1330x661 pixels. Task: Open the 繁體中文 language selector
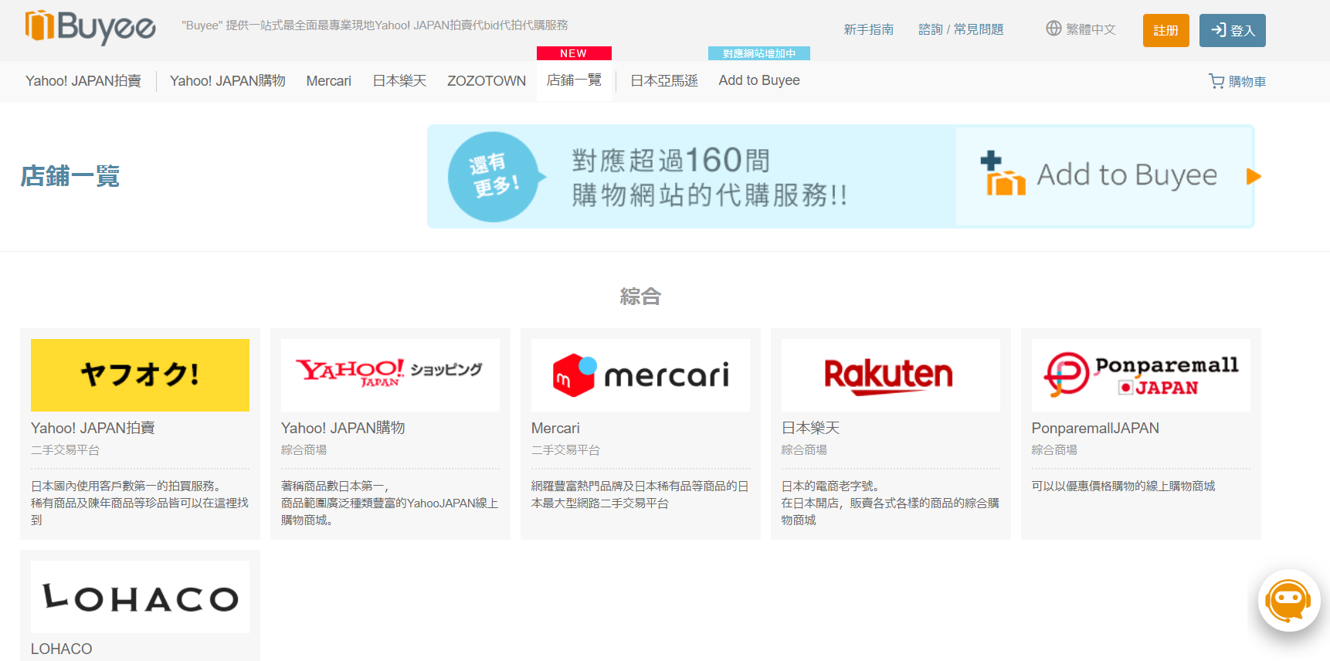pyautogui.click(x=1081, y=29)
